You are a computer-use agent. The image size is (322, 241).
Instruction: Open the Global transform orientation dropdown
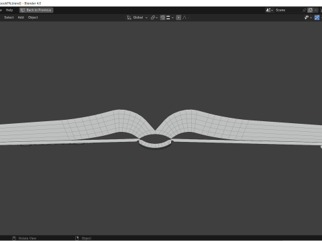138,17
